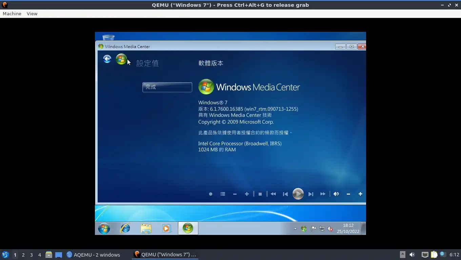Open host application menu icon in panel
Viewport: 461px width, 260px height.
pyautogui.click(x=5, y=255)
